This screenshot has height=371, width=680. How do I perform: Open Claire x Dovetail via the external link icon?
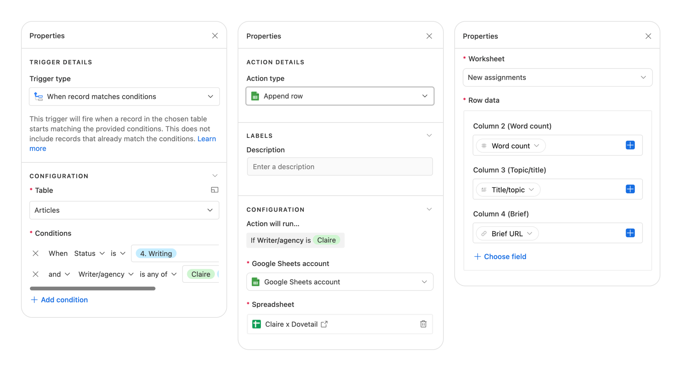tap(324, 324)
